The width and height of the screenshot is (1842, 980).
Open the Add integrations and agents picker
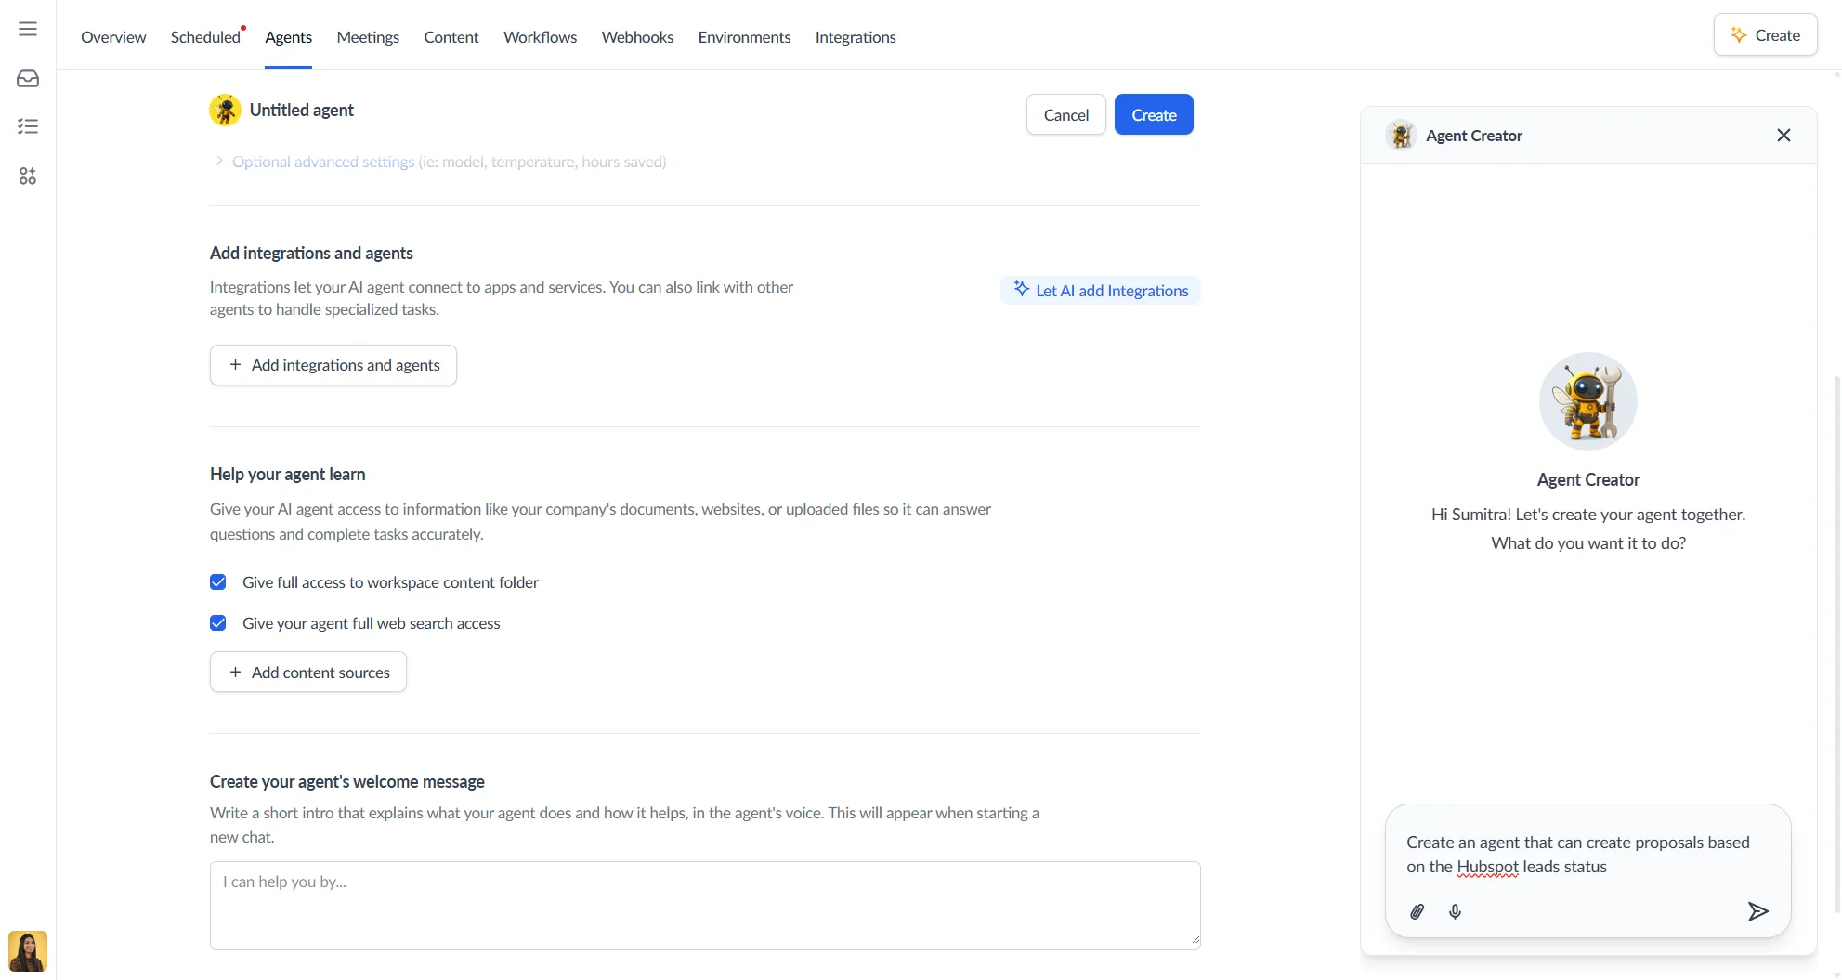(333, 365)
